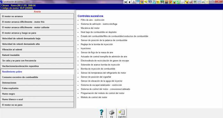223x118 pixels.
Task: Select 'Vacilaciones/aceleración repentina'
Action: 37,66
